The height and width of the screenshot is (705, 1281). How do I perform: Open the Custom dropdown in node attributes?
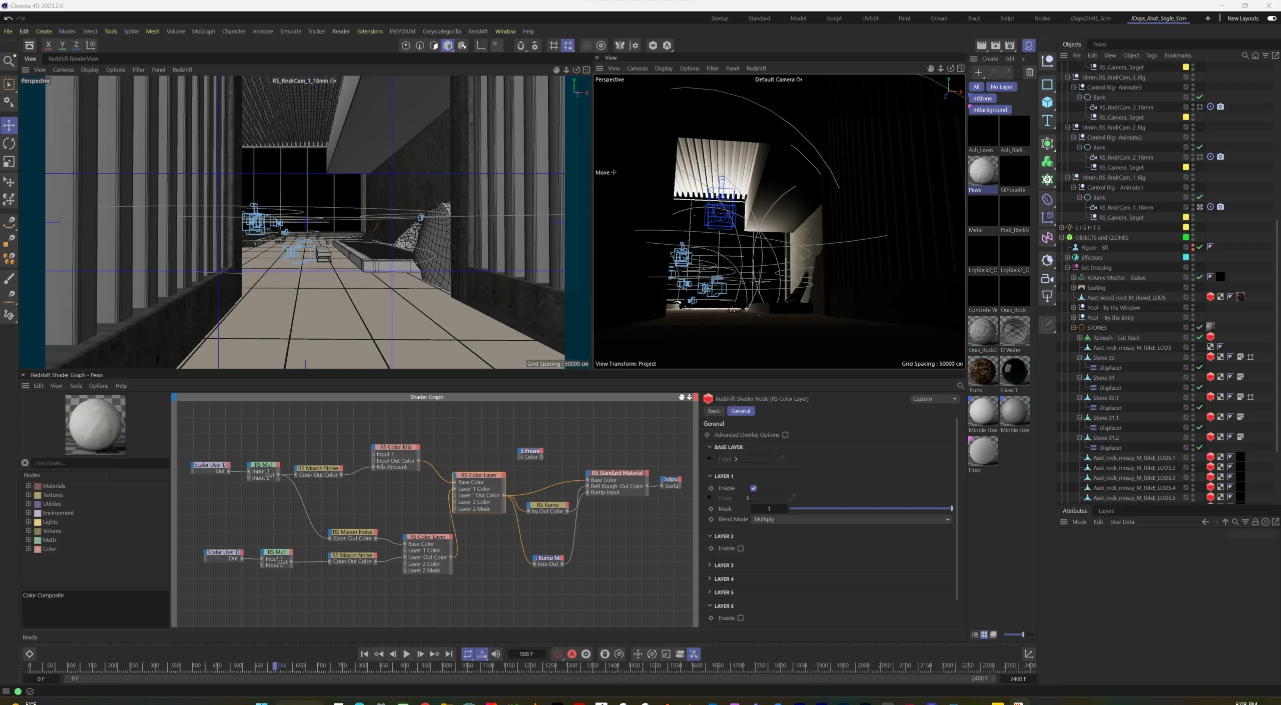[x=934, y=399]
